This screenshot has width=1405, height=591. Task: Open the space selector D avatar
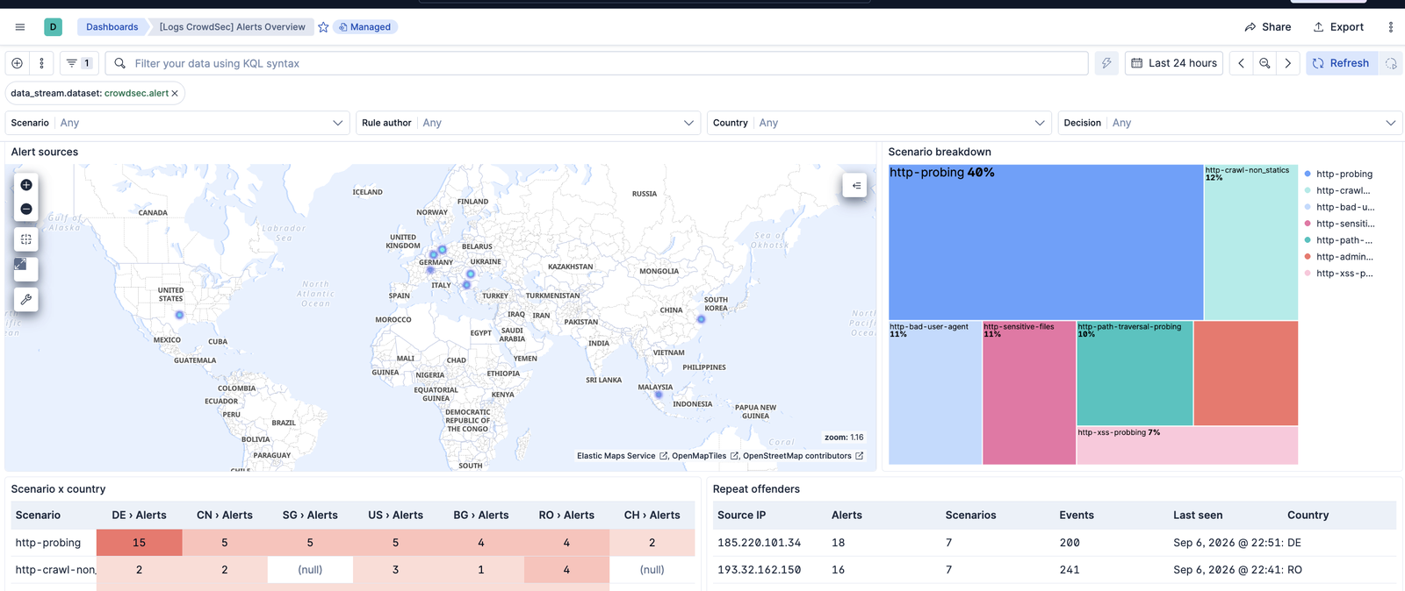click(x=53, y=27)
